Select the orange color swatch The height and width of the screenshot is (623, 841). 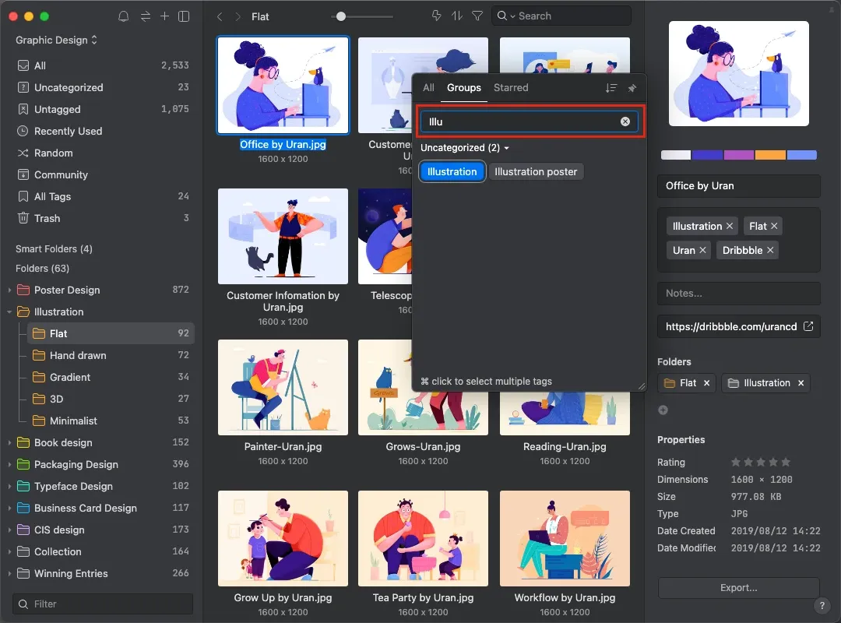pos(769,155)
